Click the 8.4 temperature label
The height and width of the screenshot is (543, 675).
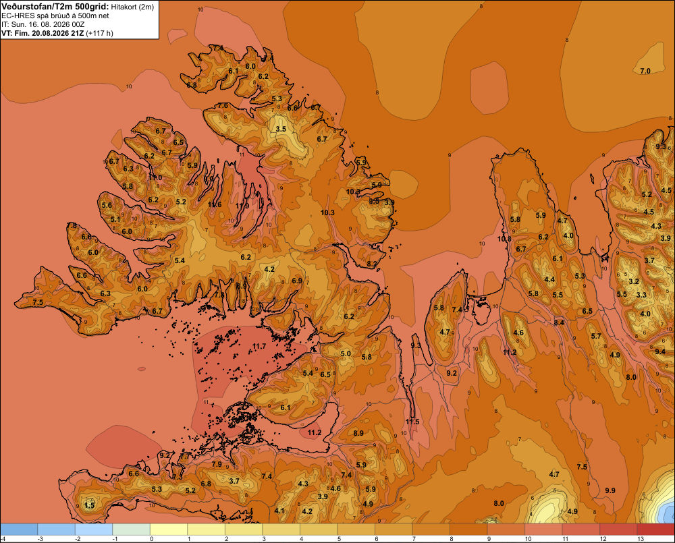tap(559, 322)
